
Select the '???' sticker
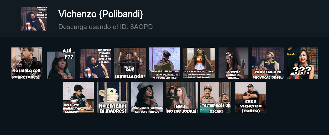coord(302,63)
